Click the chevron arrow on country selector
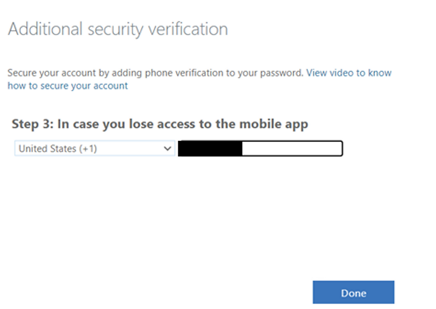Viewport: 436px width, 309px height. tap(168, 149)
